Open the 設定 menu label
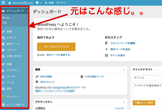Viewport: 162px width, 110px height. [9, 89]
